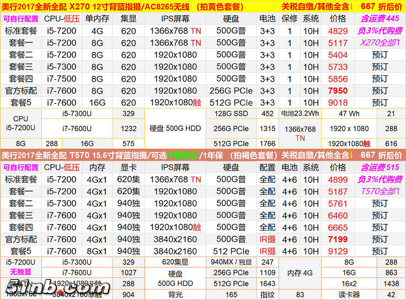The height and width of the screenshot is (300, 406).
Task: Click the 含运费445 shipping note
Action: pyautogui.click(x=380, y=19)
